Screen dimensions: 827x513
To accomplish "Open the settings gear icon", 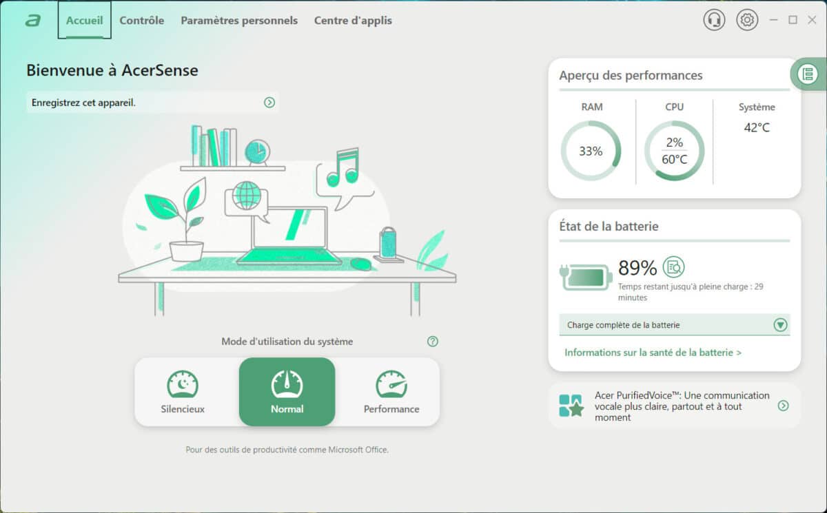I will (x=747, y=20).
